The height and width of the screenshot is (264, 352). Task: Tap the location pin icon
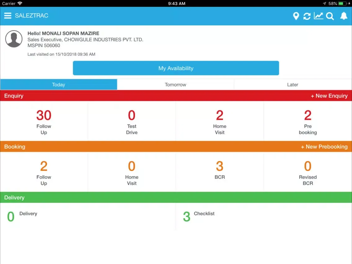pyautogui.click(x=296, y=16)
